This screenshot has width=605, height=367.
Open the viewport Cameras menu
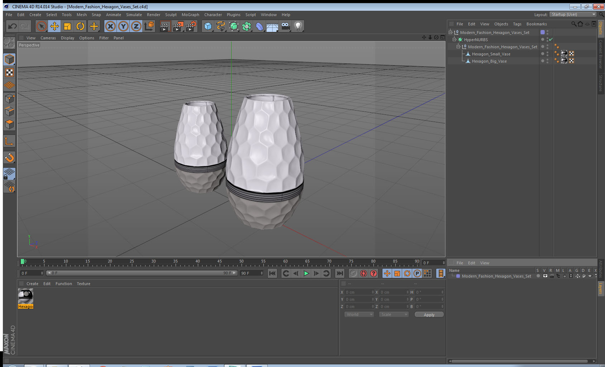48,38
